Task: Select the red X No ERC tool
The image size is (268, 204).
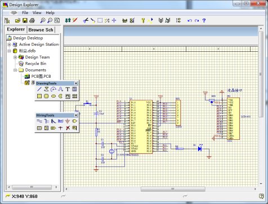Action: tap(68, 128)
